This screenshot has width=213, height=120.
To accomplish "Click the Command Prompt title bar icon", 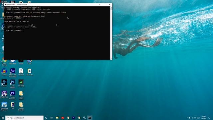I will click(x=6, y=5).
